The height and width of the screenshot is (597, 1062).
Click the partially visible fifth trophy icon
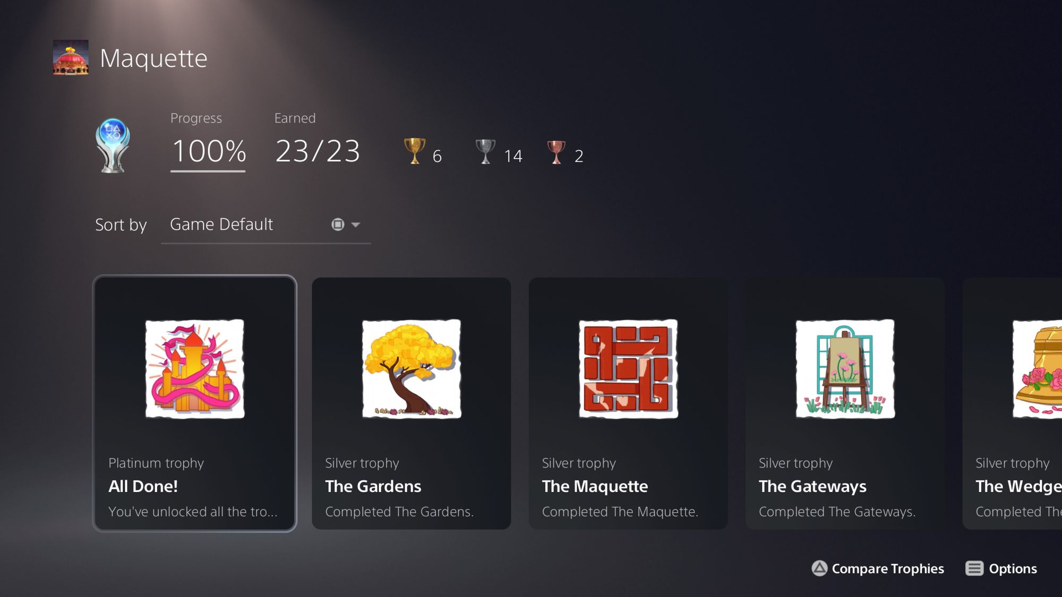pyautogui.click(x=1036, y=368)
